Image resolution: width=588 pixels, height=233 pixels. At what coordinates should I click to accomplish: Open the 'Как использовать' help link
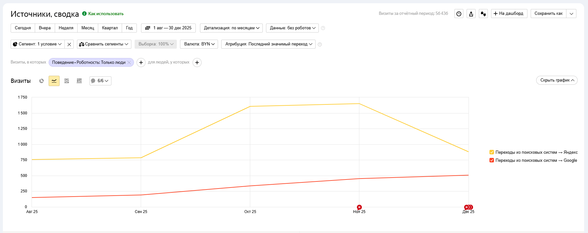point(106,14)
